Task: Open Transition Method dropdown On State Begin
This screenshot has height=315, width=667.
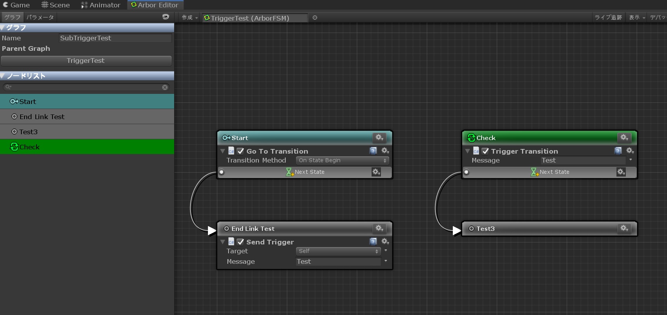Action: pos(342,161)
